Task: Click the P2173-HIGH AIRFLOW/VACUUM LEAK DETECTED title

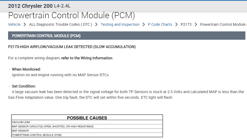Action: (72, 47)
